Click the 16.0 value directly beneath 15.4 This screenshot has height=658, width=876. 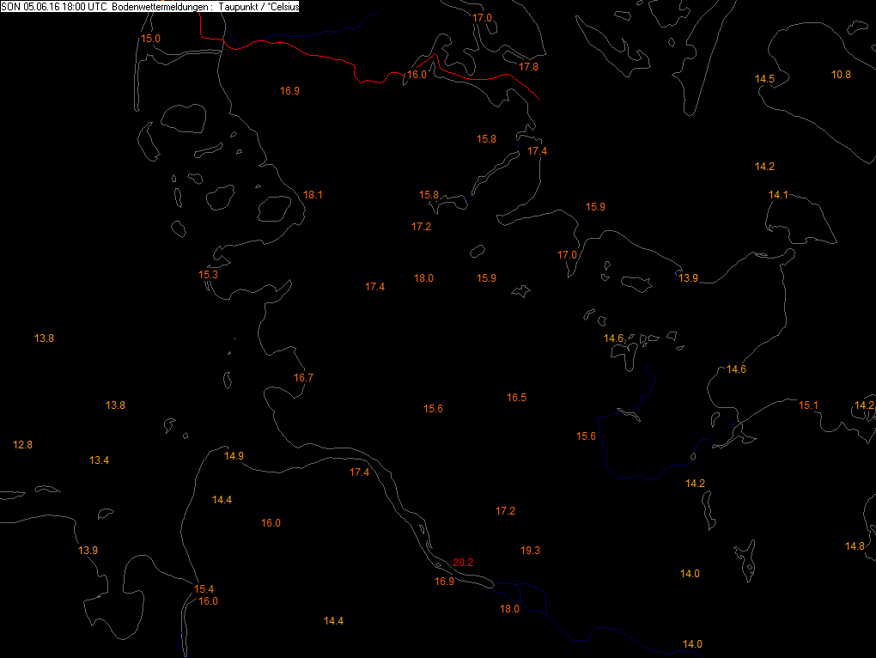coord(209,601)
